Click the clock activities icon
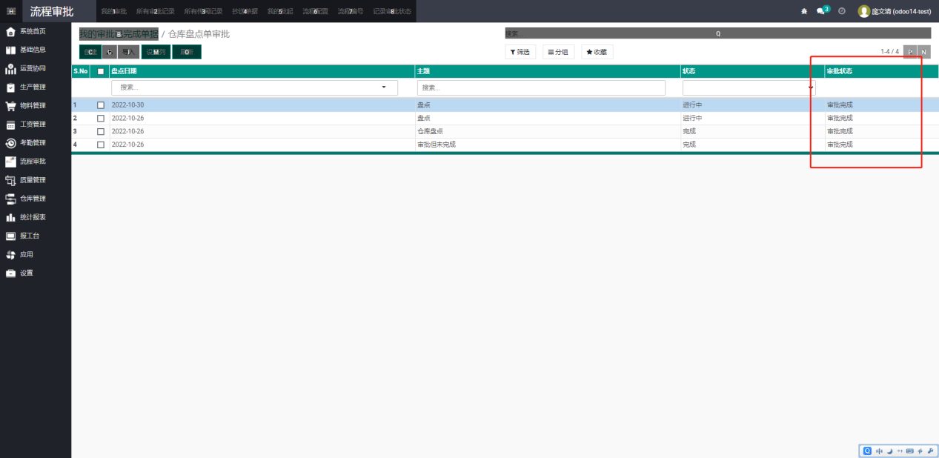Screen dimensions: 939x458 842,11
